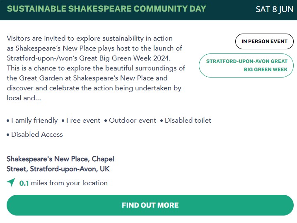Select the Outdoor event feature label
The image size is (297, 223).
[133, 120]
